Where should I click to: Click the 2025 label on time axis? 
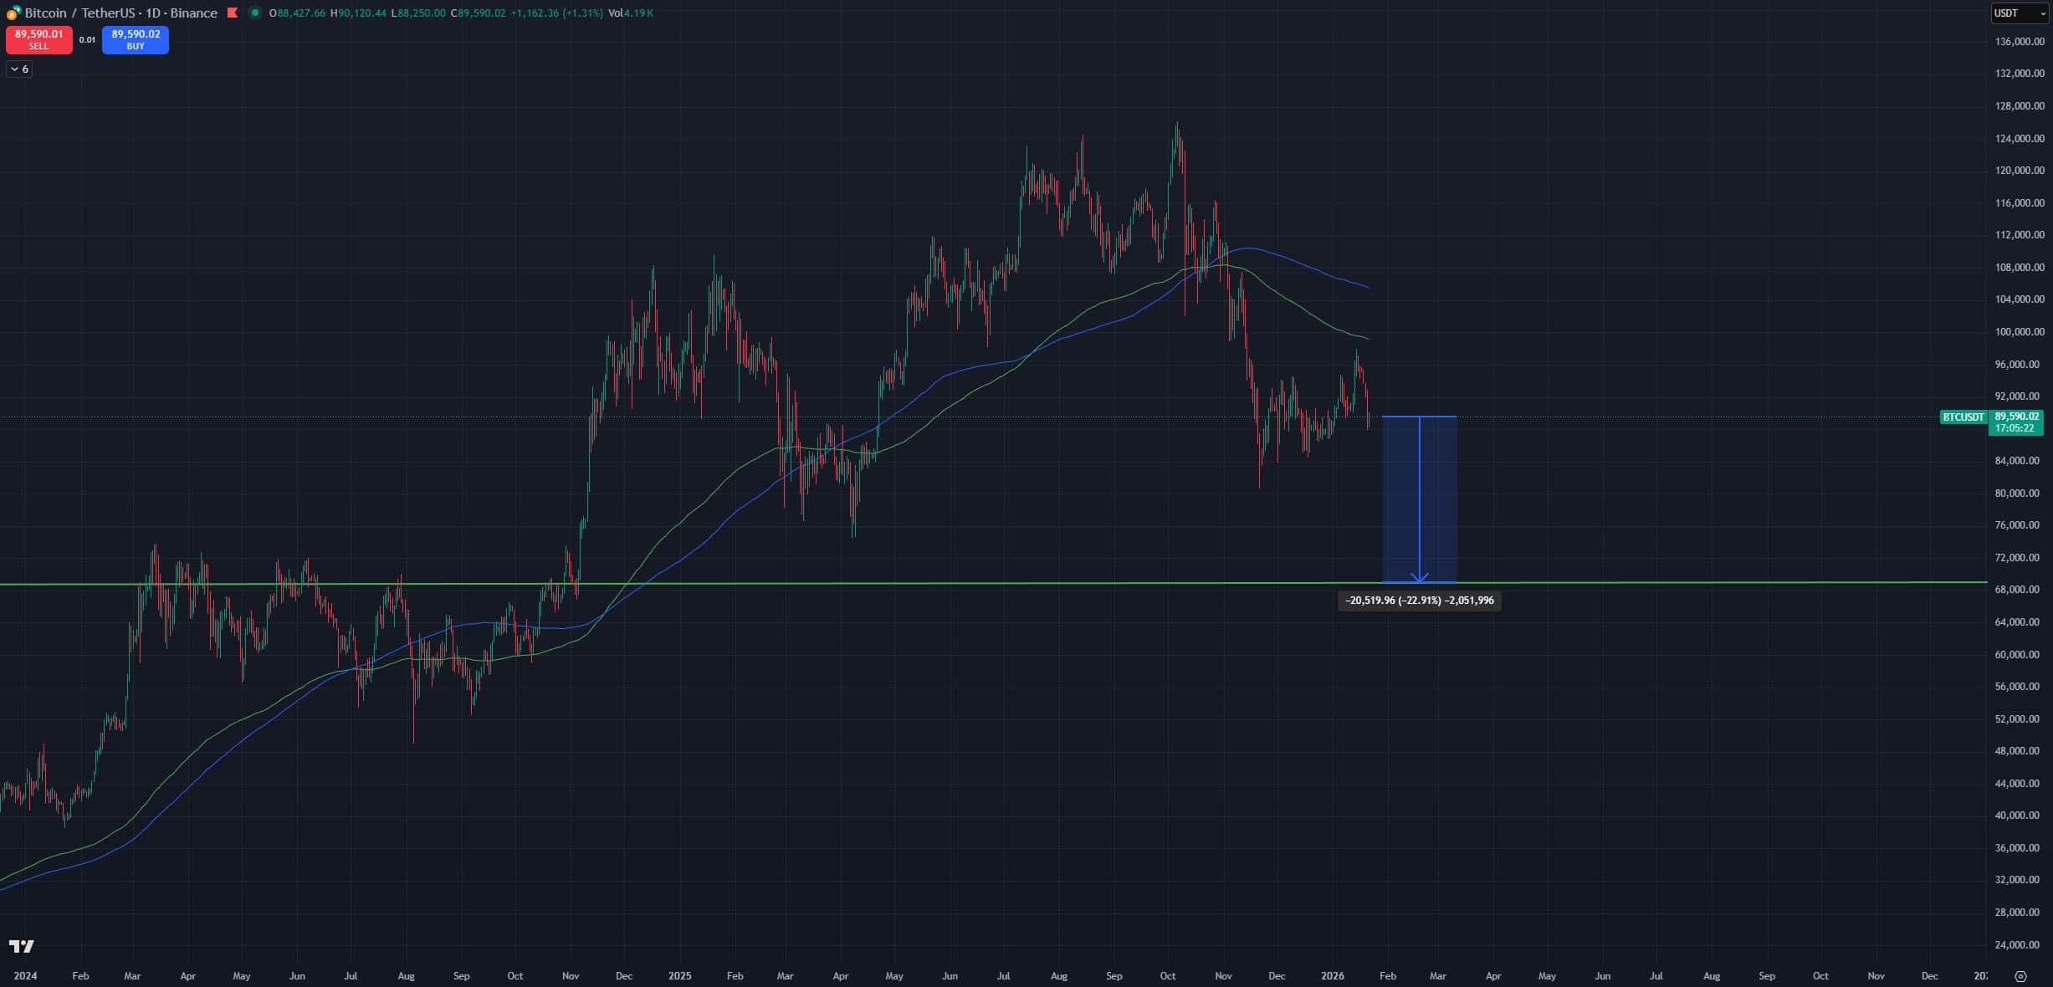pyautogui.click(x=679, y=976)
